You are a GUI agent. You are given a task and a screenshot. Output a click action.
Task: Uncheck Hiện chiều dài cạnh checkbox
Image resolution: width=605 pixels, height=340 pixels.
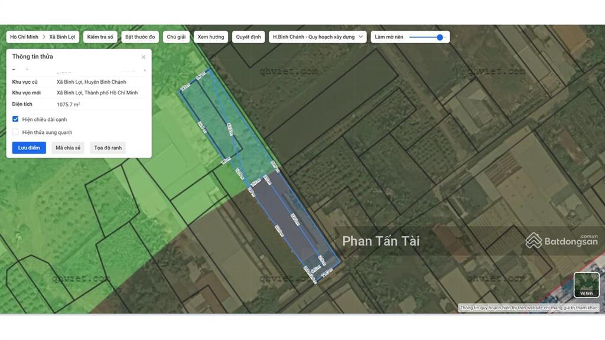point(16,119)
